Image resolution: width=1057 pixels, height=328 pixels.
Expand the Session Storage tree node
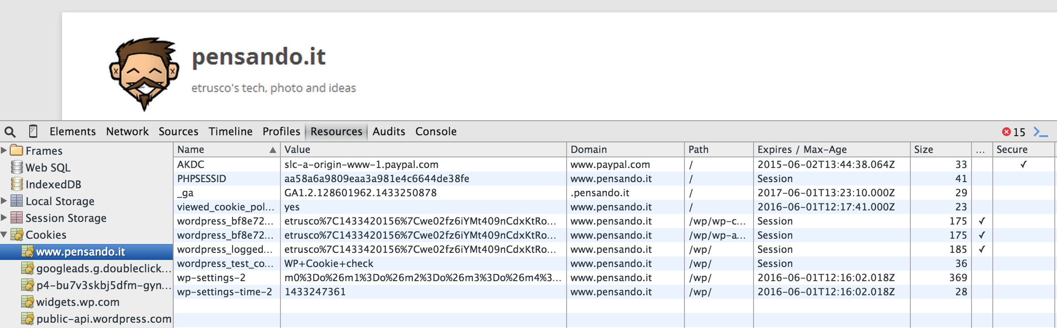(x=4, y=217)
